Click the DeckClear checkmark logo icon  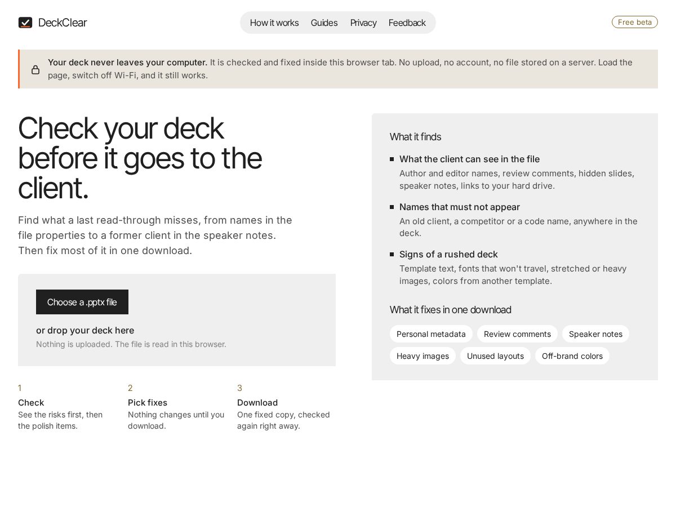(x=25, y=23)
